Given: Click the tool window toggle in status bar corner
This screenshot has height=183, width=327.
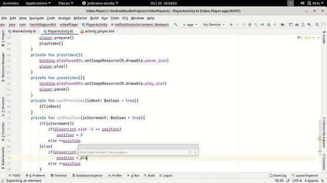Looking at the screenshot, I should [x=3, y=181].
